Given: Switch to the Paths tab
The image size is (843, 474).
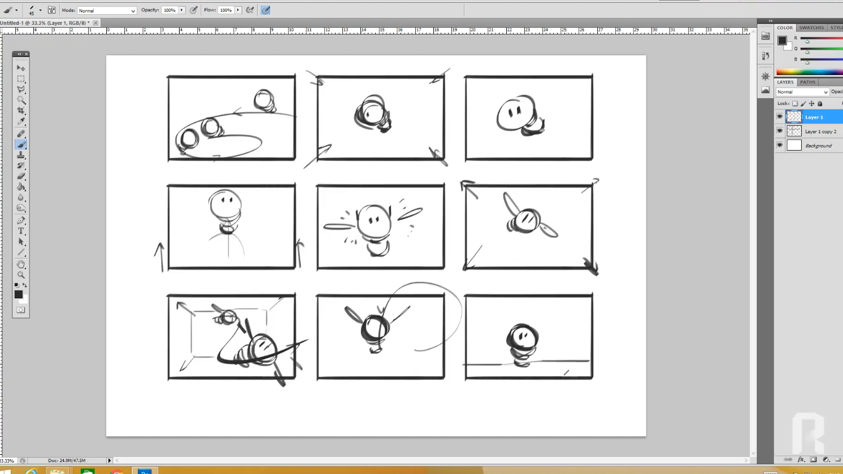Looking at the screenshot, I should click(807, 82).
